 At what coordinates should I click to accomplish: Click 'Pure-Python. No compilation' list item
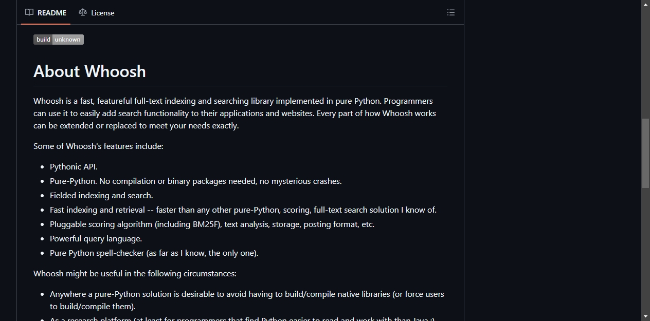pyautogui.click(x=195, y=181)
